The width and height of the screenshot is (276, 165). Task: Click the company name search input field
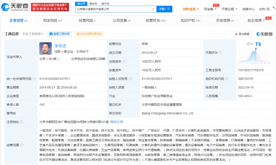pos(113,9)
